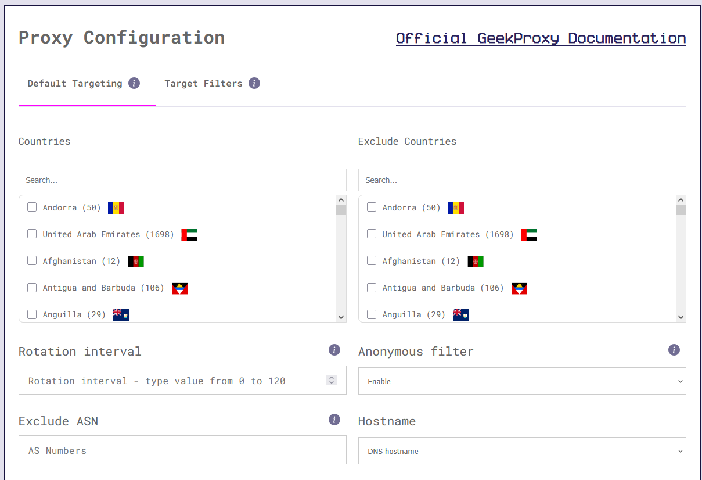Open the Rotation interval info tooltip
702x480 pixels.
click(334, 350)
